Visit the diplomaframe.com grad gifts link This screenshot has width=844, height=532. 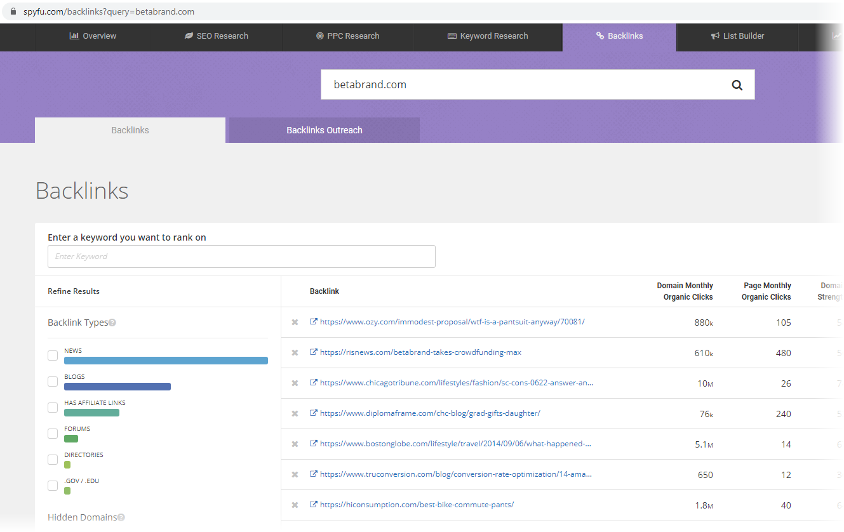pos(430,413)
